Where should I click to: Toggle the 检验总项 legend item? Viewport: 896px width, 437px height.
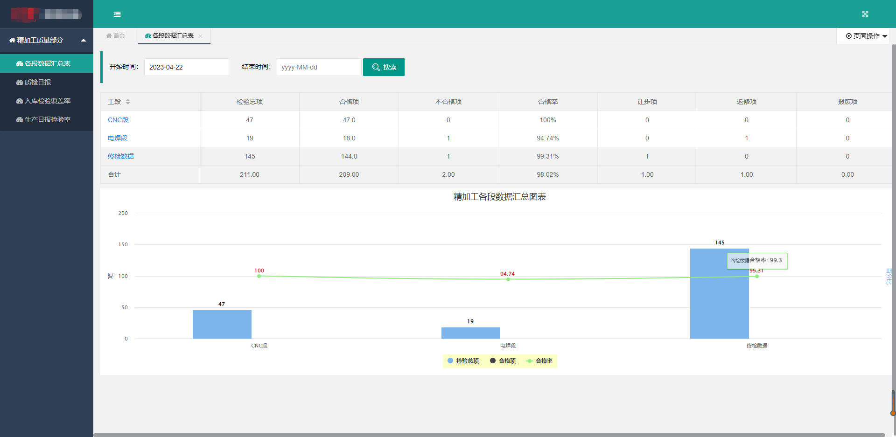[463, 361]
